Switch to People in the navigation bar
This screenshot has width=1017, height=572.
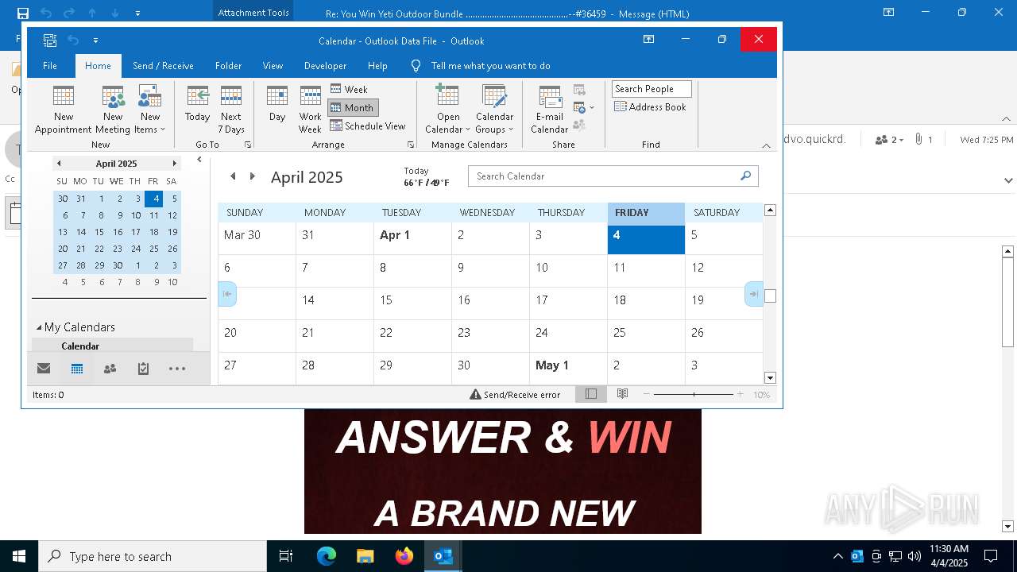(x=110, y=369)
